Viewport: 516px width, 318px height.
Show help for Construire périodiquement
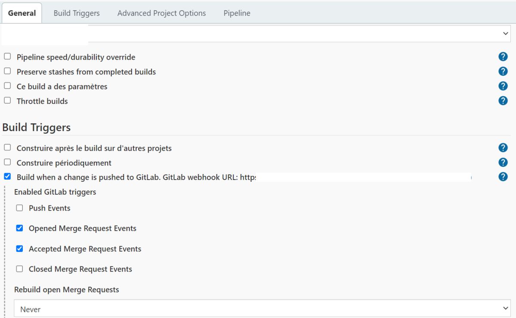click(503, 162)
